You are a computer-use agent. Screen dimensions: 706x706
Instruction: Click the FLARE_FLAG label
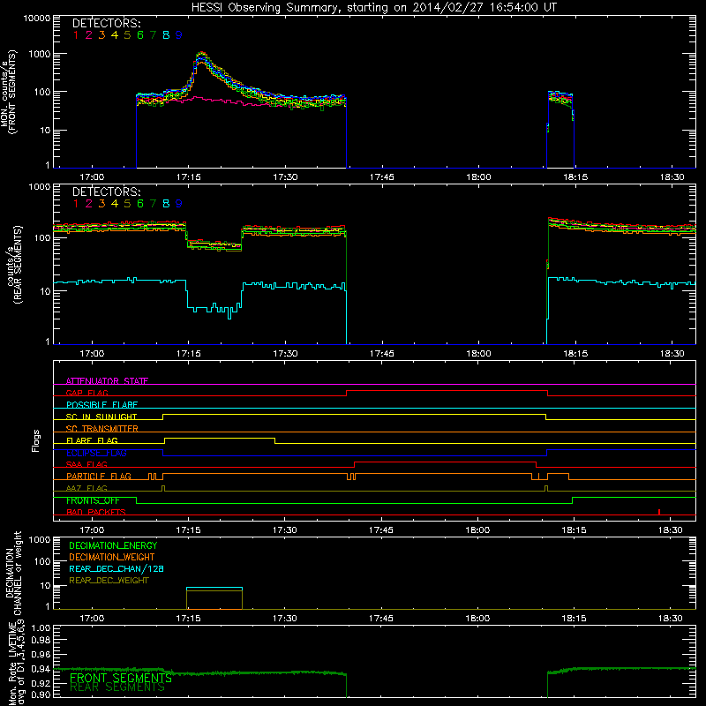[x=92, y=440]
